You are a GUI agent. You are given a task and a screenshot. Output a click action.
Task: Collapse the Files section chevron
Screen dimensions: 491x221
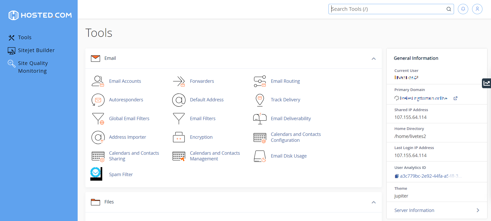374,202
